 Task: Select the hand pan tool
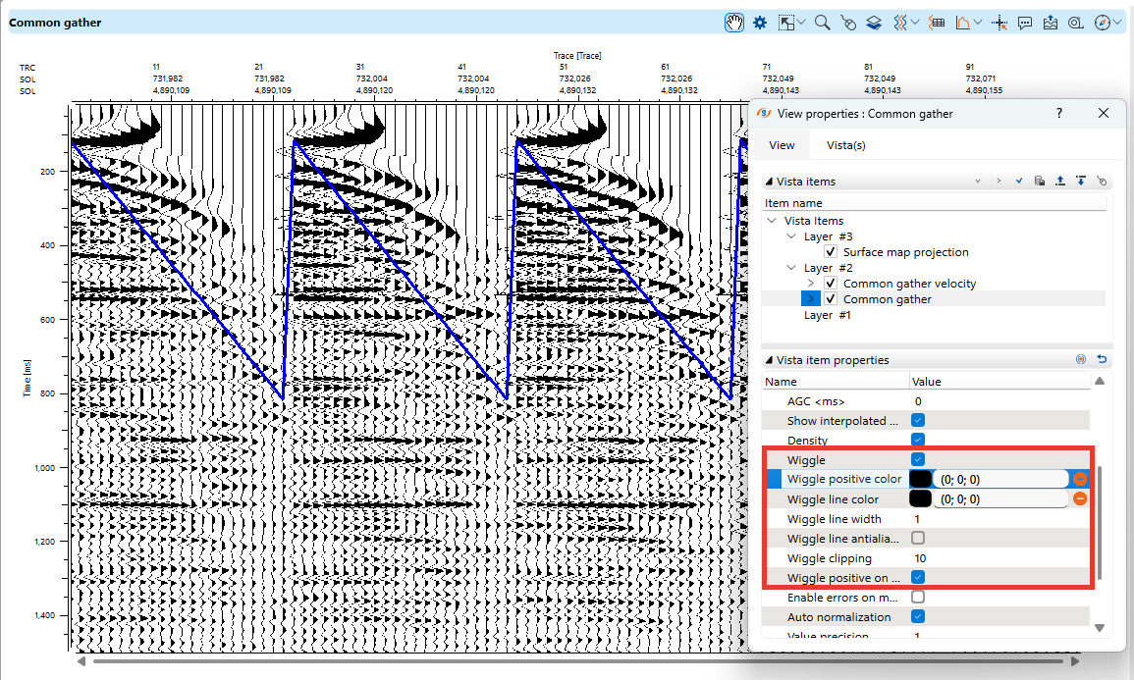point(734,23)
